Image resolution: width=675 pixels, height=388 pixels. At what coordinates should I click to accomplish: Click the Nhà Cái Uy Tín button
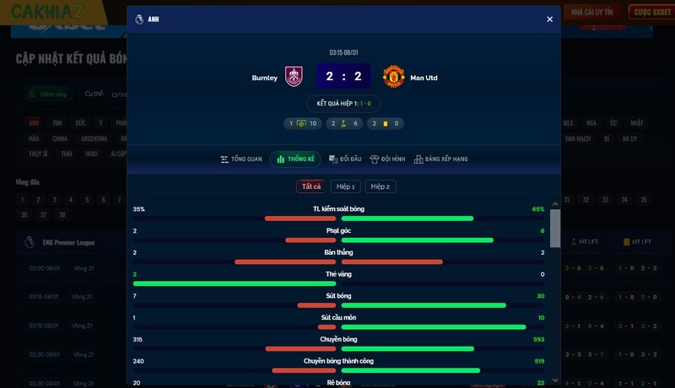tap(593, 12)
